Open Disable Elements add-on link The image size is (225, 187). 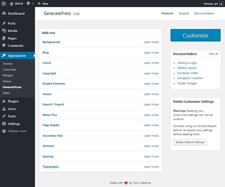54,83
